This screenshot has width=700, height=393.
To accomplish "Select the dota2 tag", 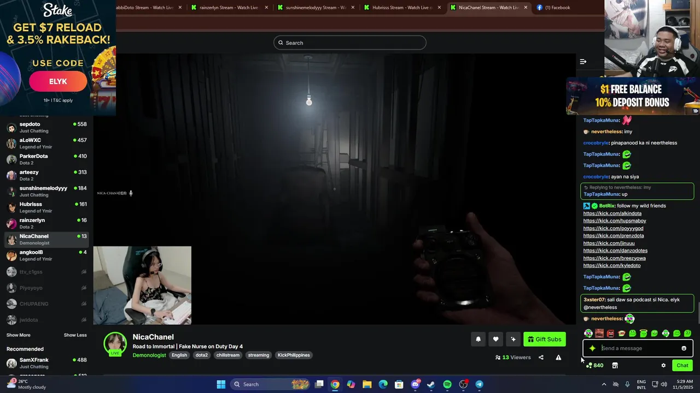I will [202, 355].
